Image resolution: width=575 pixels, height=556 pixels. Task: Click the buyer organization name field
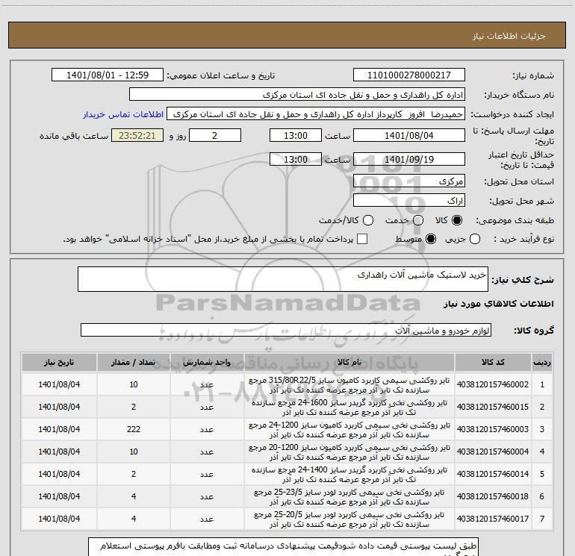(x=297, y=95)
